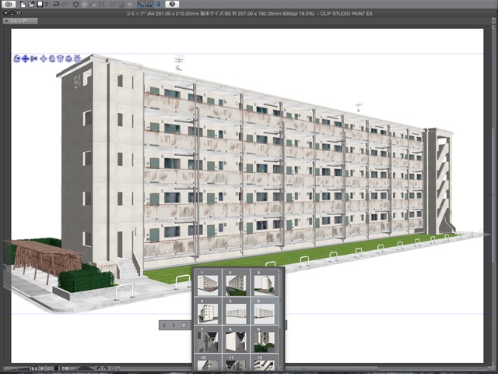
Task: Choose camera angle preset 6
Action: pos(265,311)
